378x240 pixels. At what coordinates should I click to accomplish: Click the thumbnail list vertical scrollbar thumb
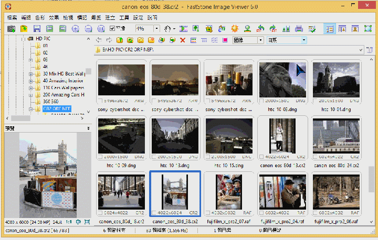[x=372, y=179]
